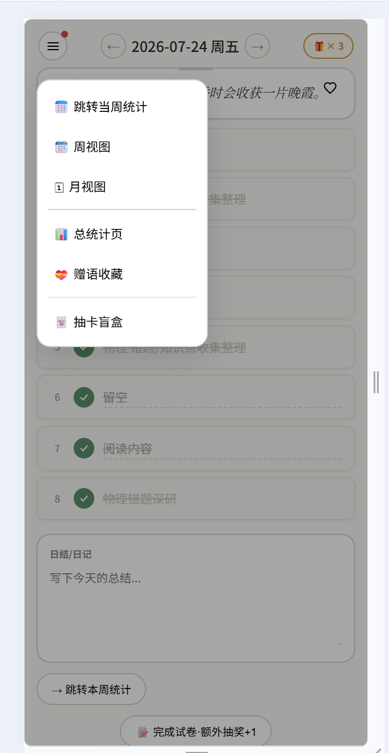Image resolution: width=389 pixels, height=753 pixels.
Task: Favorite the quote with the heart icon
Action: click(330, 88)
